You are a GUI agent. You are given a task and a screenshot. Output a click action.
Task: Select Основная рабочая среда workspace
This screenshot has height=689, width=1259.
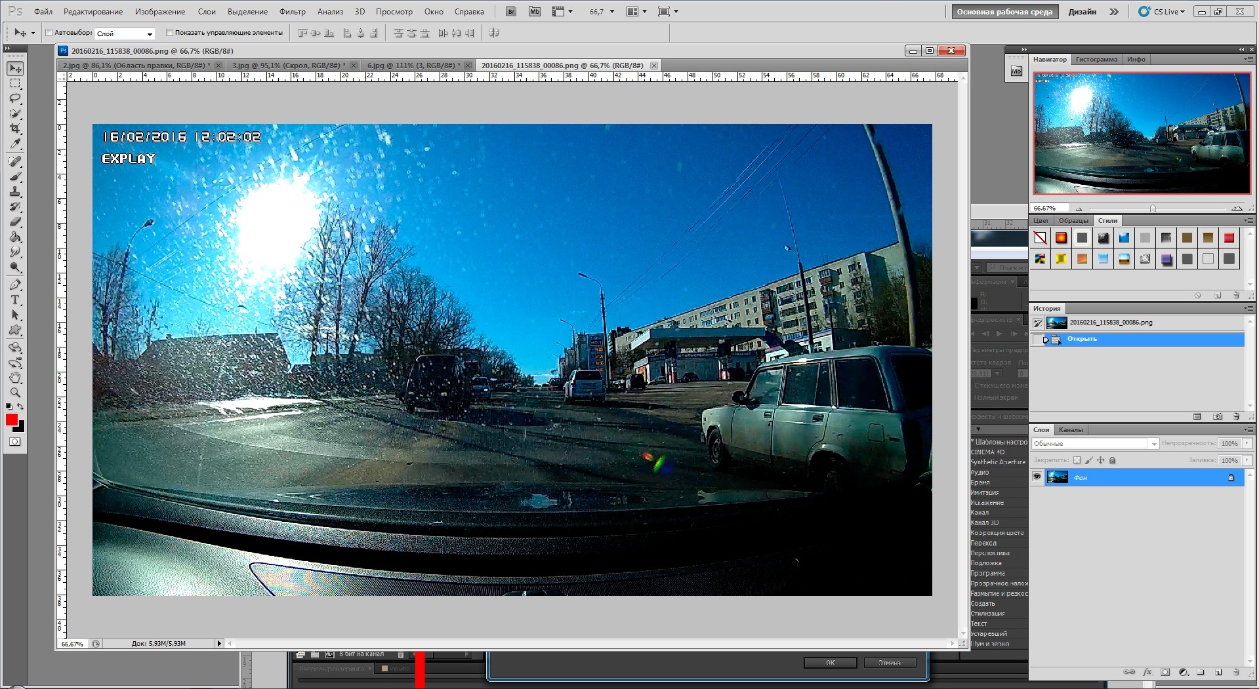pyautogui.click(x=1004, y=11)
